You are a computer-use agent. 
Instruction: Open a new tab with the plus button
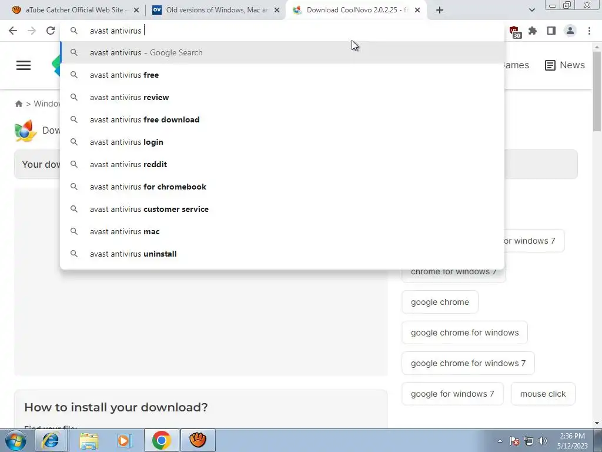coord(440,10)
